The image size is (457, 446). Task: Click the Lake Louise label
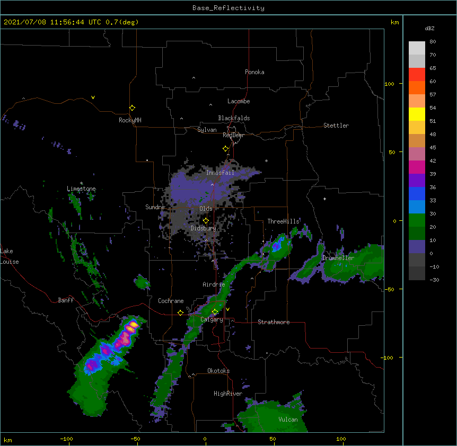click(x=10, y=256)
